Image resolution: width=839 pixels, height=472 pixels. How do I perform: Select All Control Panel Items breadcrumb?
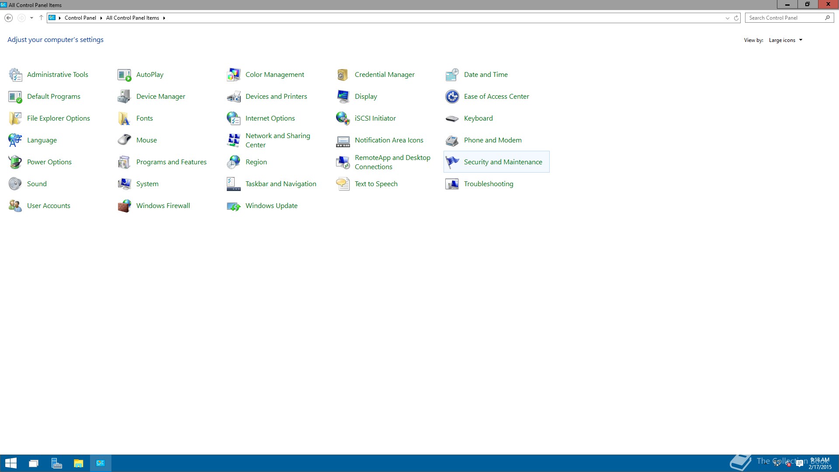(x=132, y=18)
